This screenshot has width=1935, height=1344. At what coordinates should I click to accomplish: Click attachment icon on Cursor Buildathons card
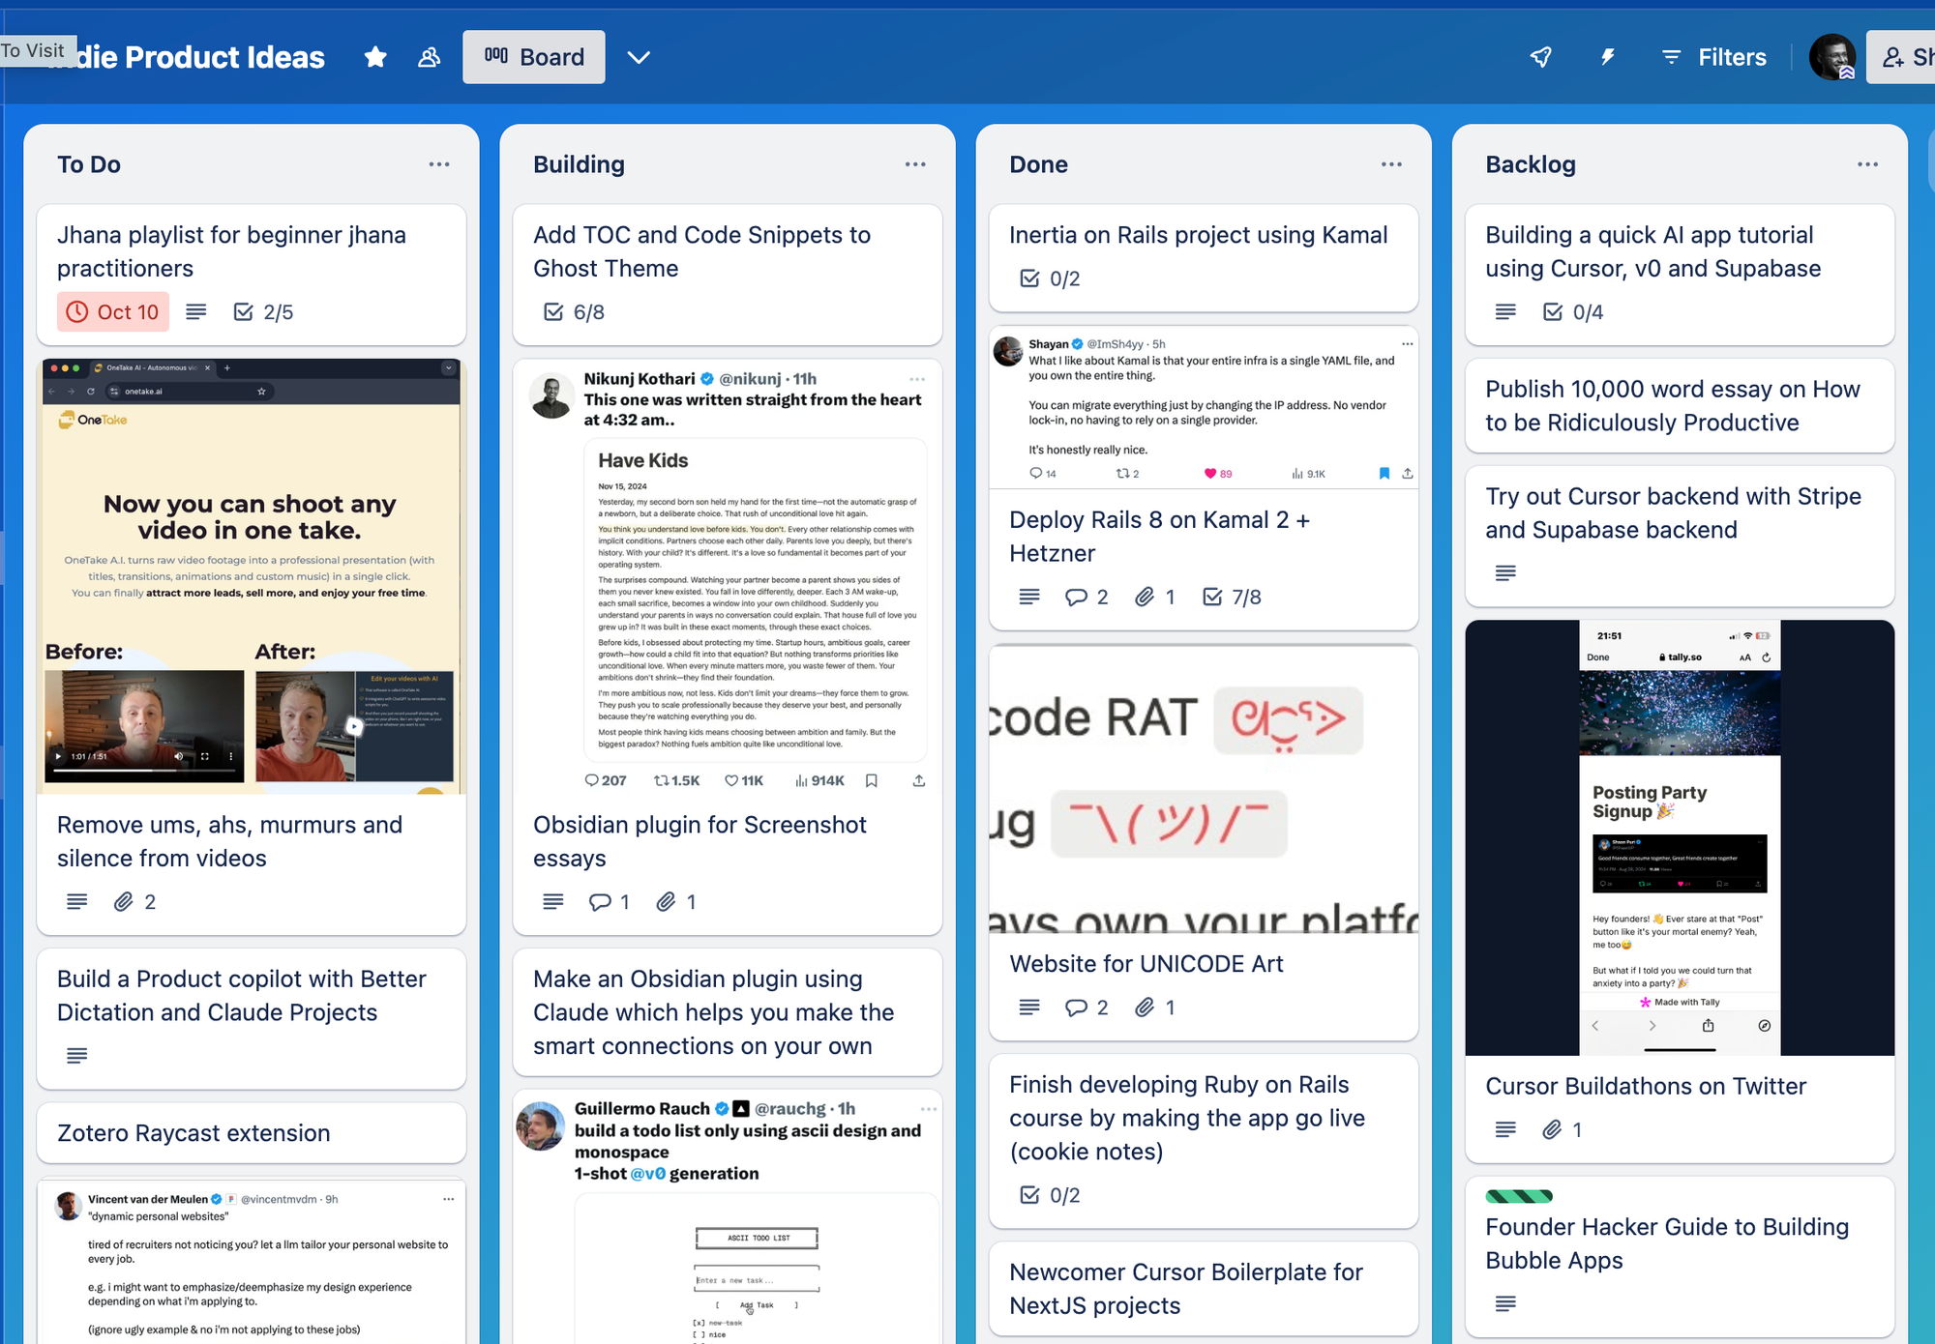[x=1552, y=1129]
